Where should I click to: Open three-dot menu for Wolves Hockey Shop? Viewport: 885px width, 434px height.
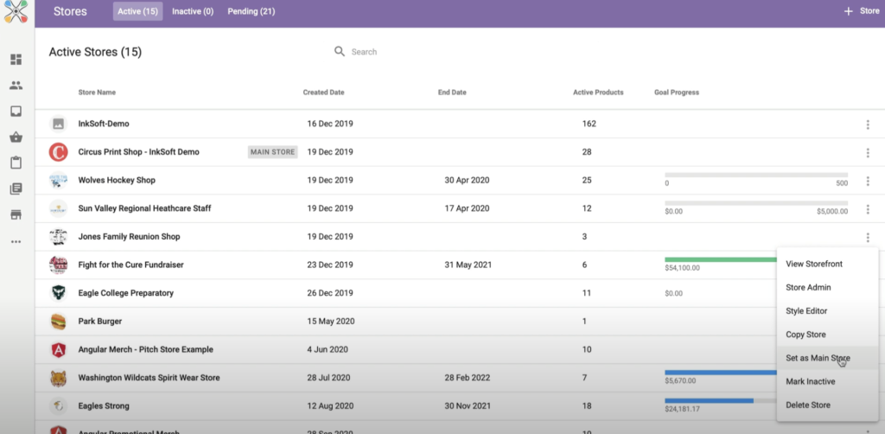[868, 181]
